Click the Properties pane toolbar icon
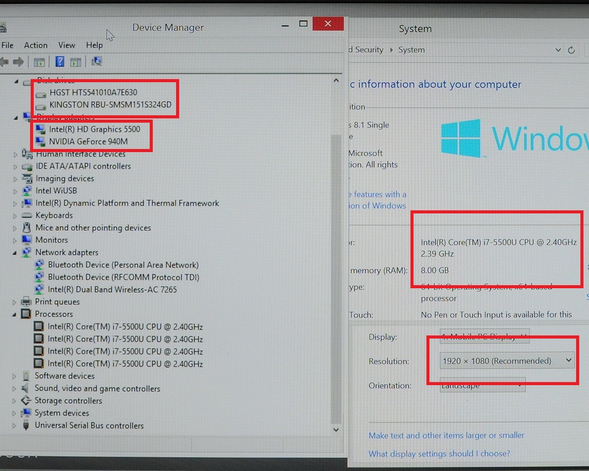This screenshot has width=589, height=471. [75, 62]
